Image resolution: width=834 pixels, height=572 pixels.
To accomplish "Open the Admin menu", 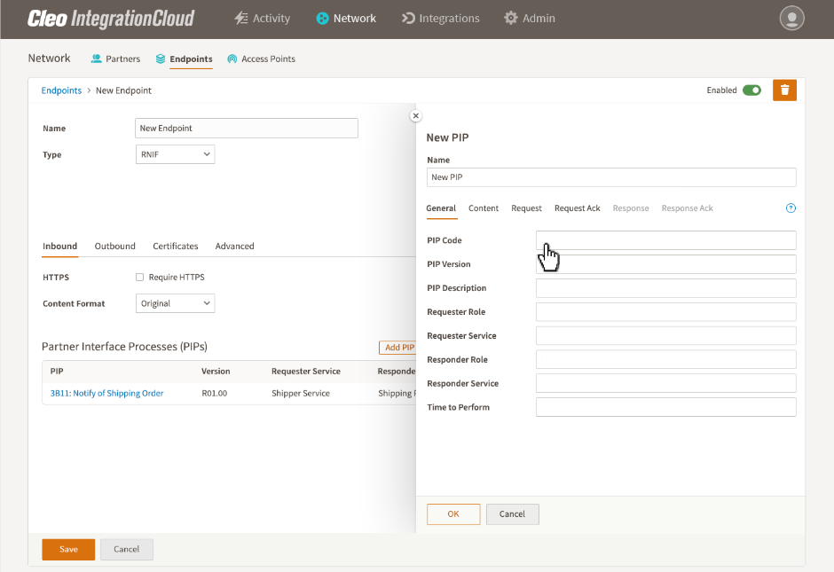I will [x=529, y=18].
